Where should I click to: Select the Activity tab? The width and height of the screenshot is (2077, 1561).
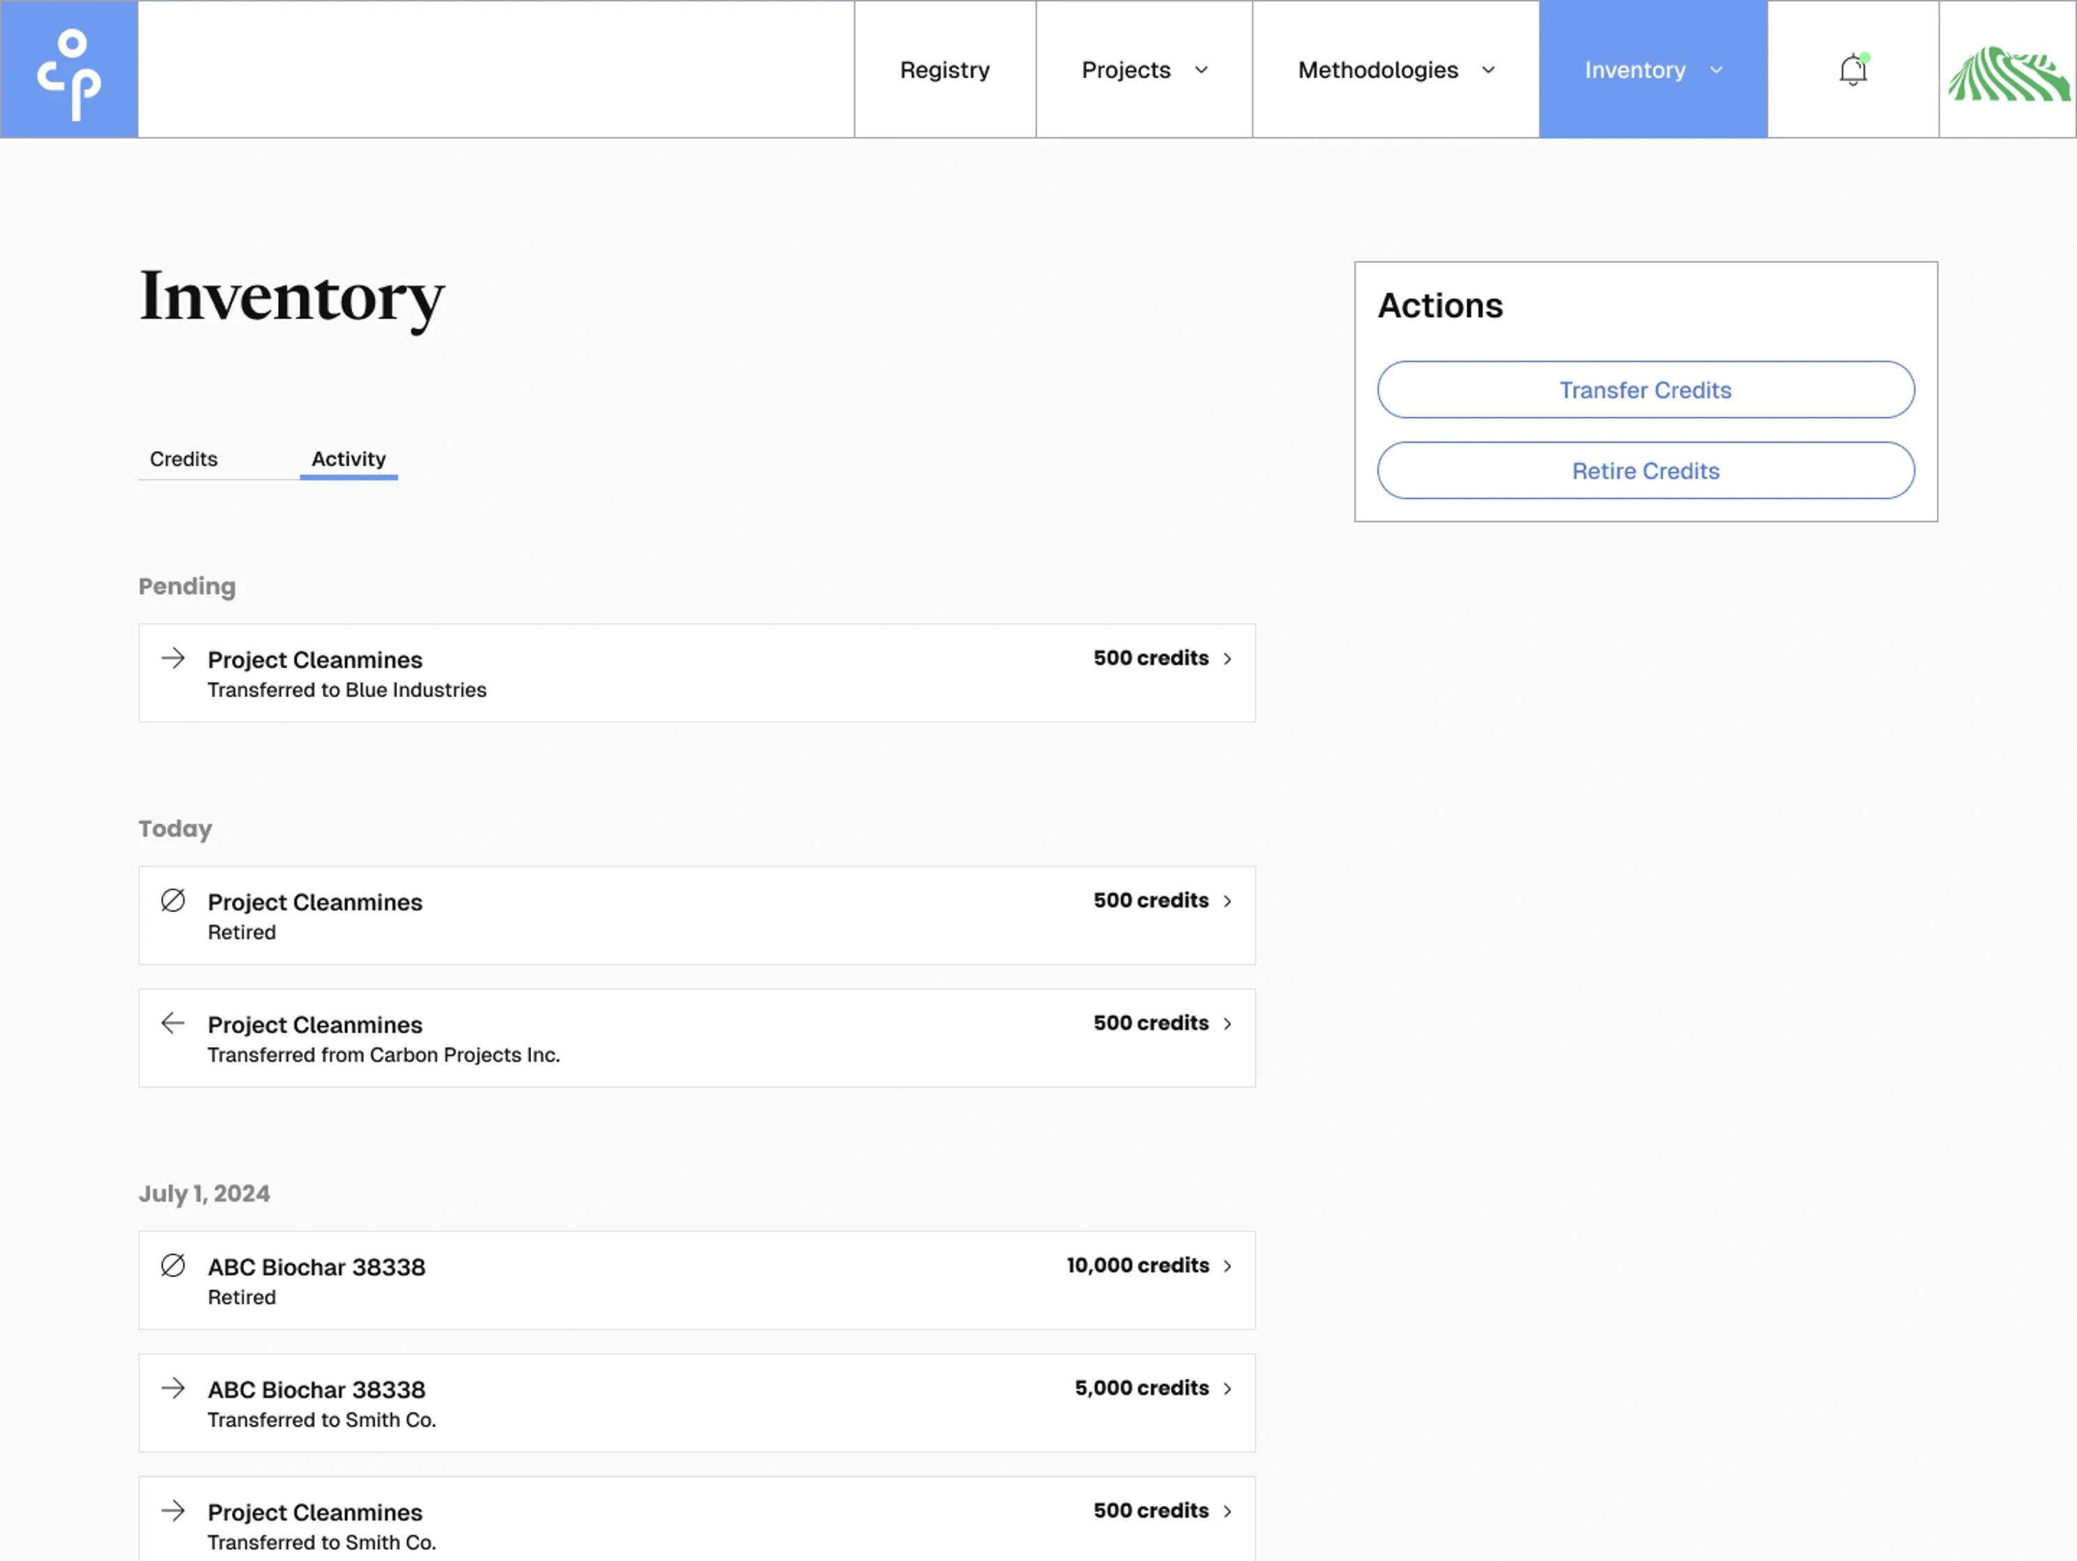click(x=348, y=459)
